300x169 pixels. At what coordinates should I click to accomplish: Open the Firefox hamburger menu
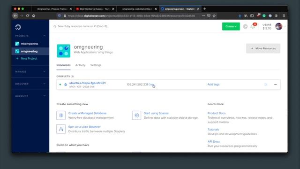[x=284, y=15]
